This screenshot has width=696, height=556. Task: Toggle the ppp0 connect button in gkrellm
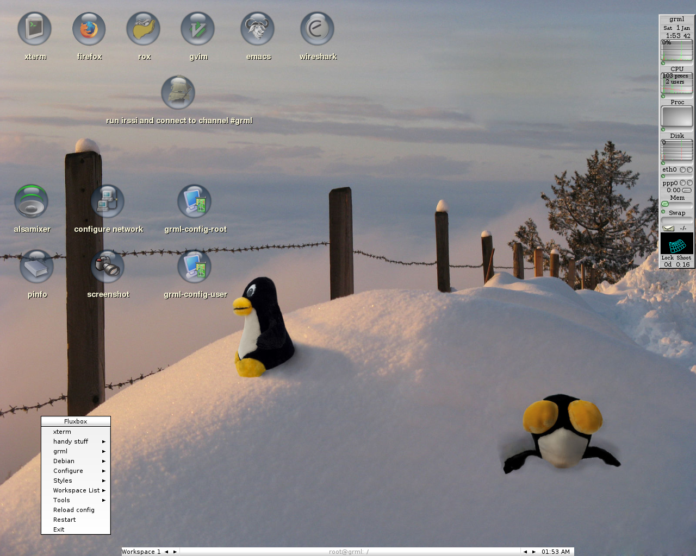687,191
